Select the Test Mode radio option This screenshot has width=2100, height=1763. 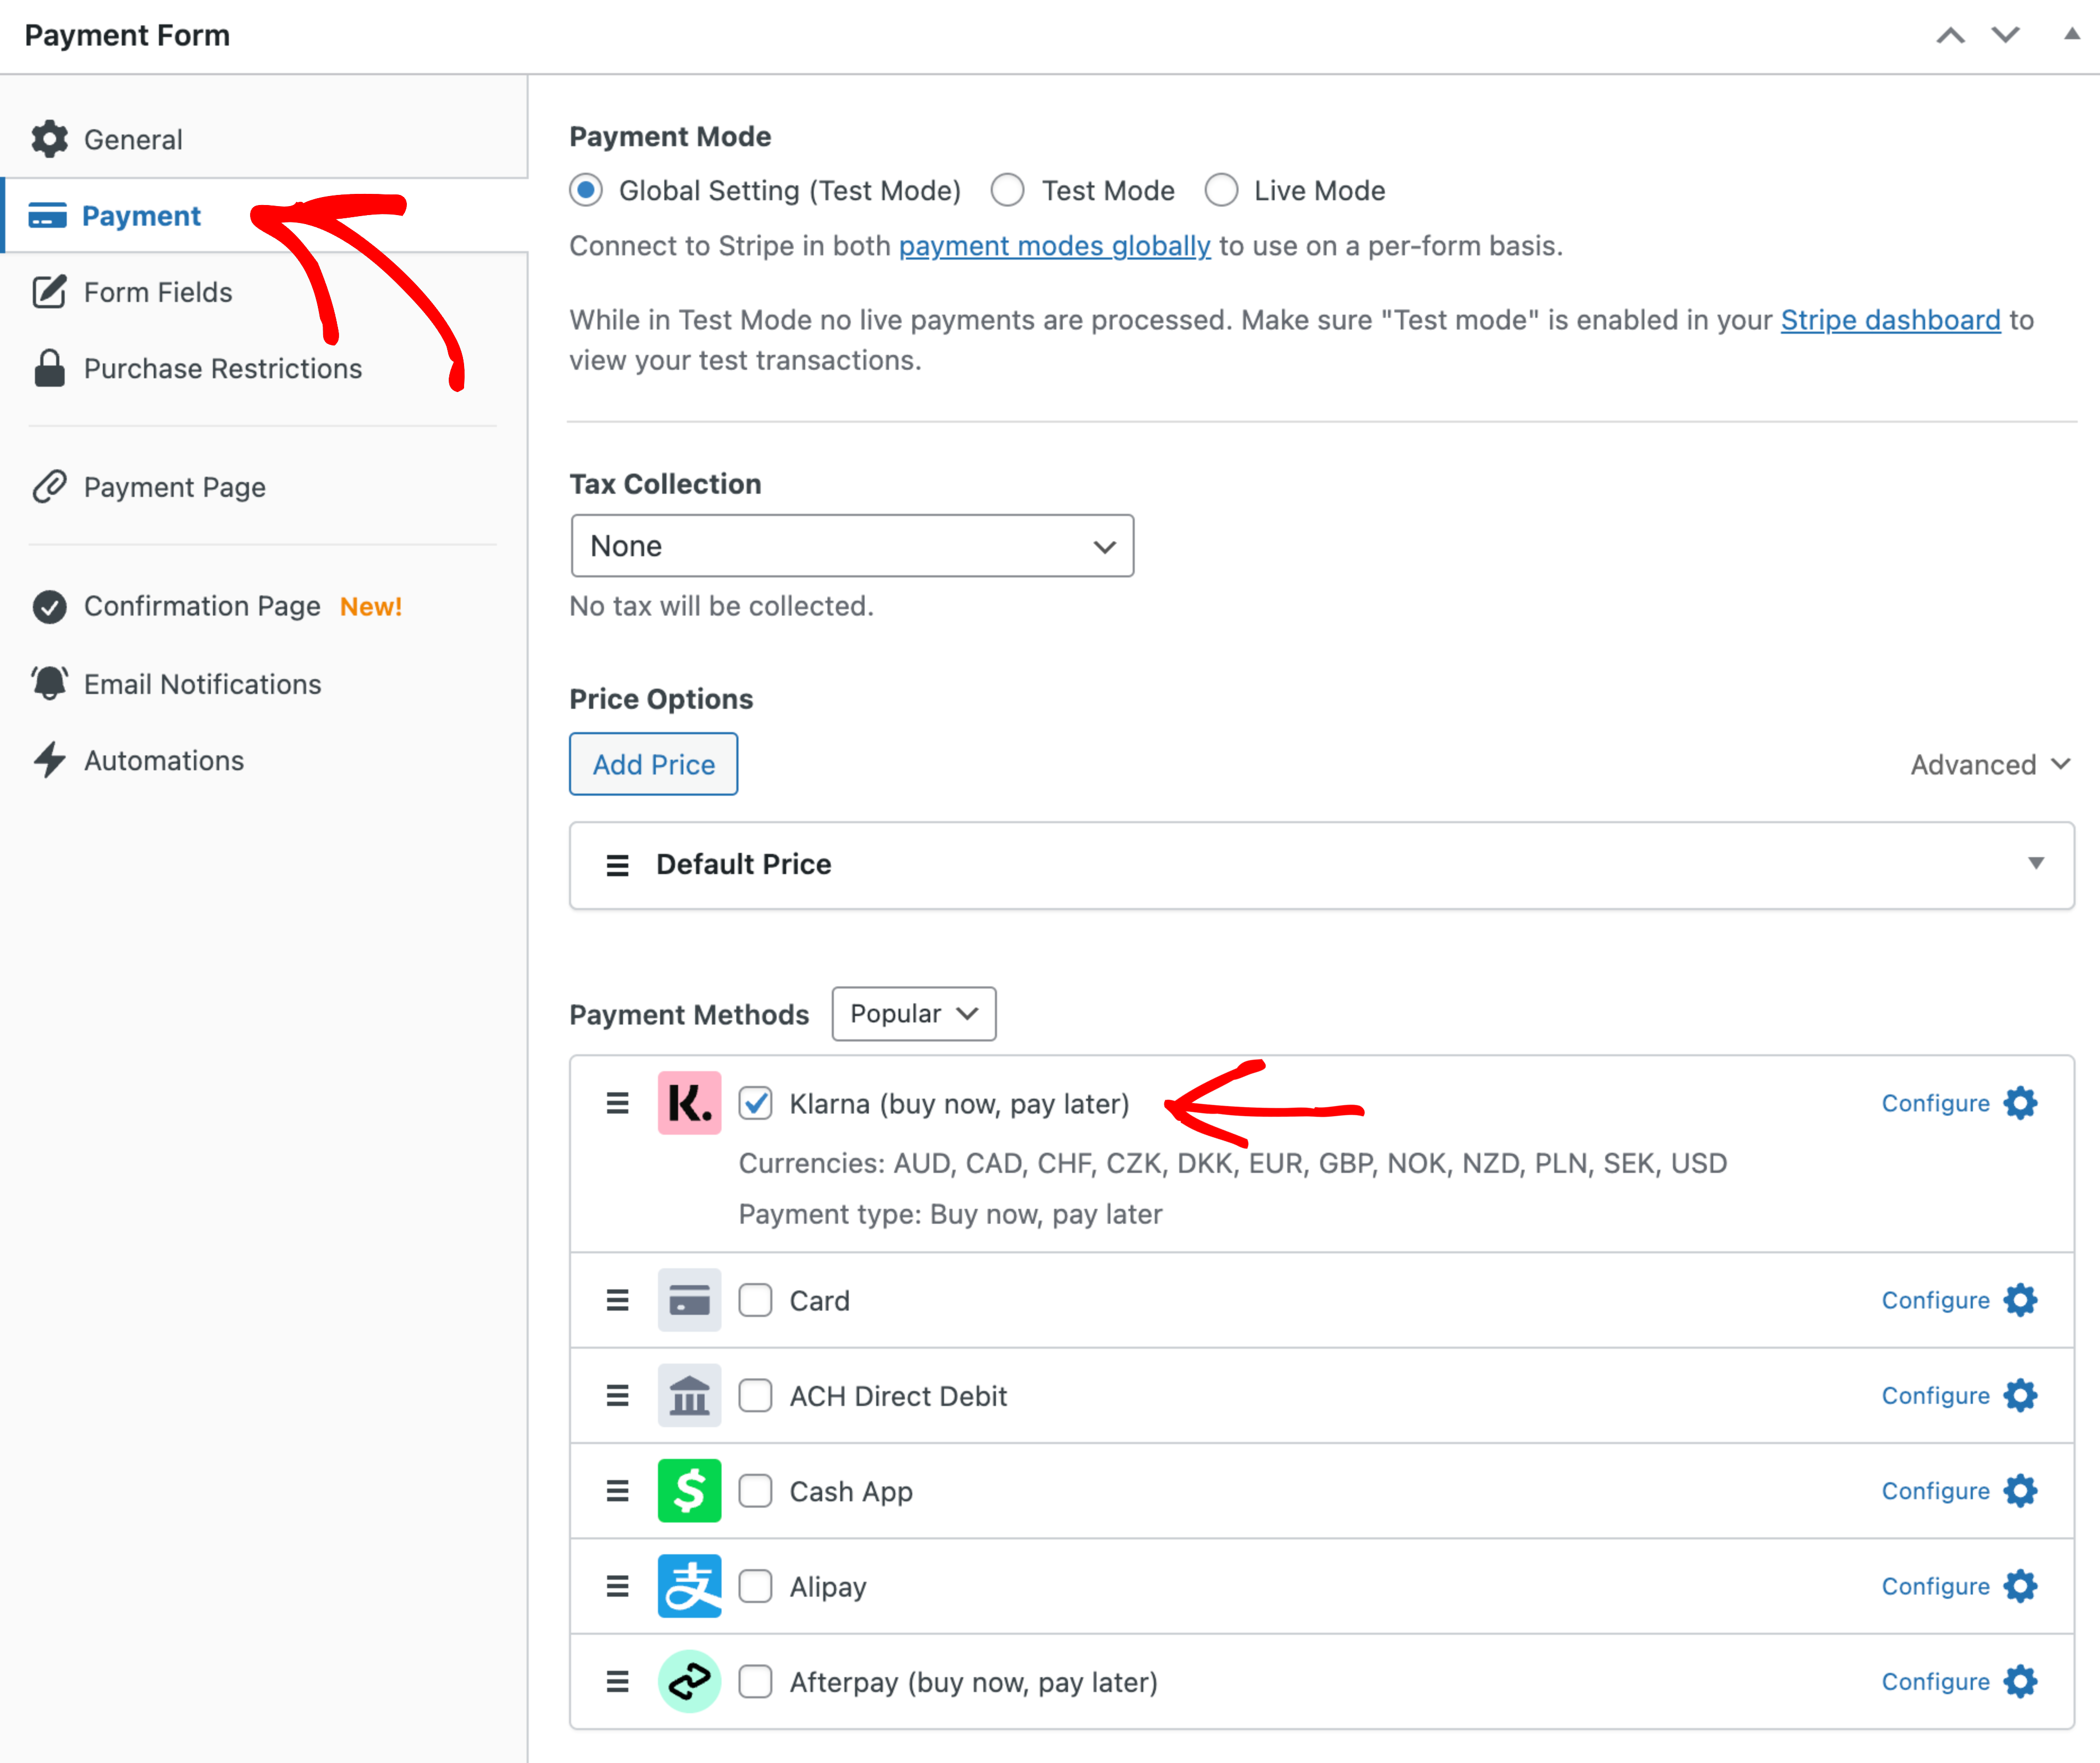click(x=1008, y=190)
